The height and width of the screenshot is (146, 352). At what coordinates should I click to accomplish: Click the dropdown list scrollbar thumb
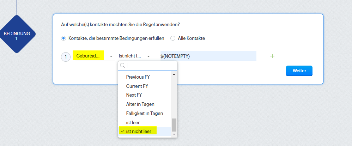coord(174,125)
